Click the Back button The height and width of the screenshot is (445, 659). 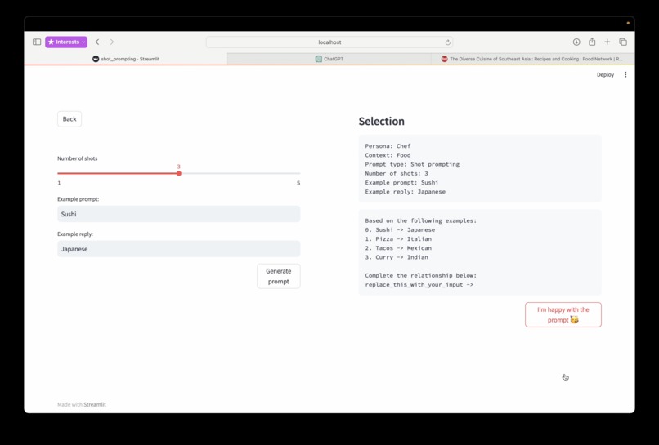click(x=69, y=119)
